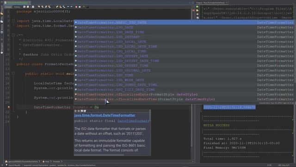Click the error glyph on line 21
Viewport: 296px width, 167px height.
point(9,107)
